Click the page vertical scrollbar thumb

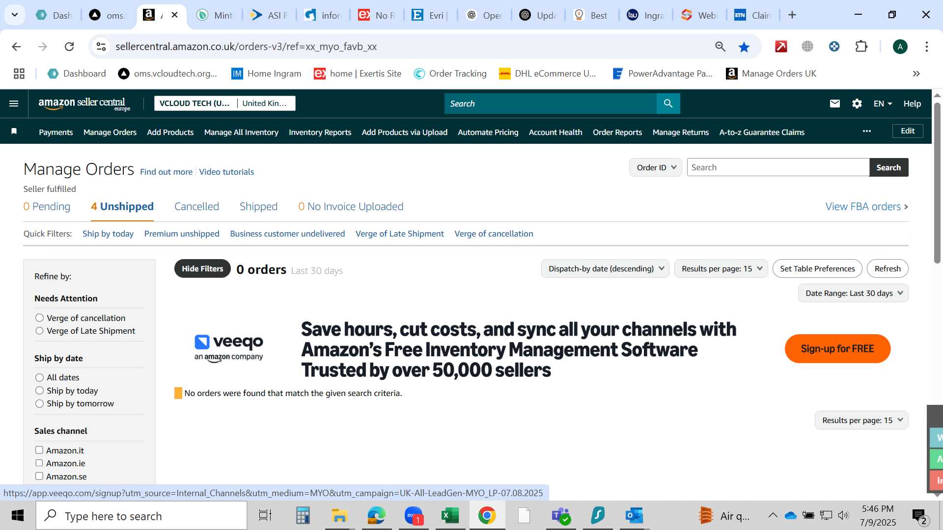tap(937, 183)
